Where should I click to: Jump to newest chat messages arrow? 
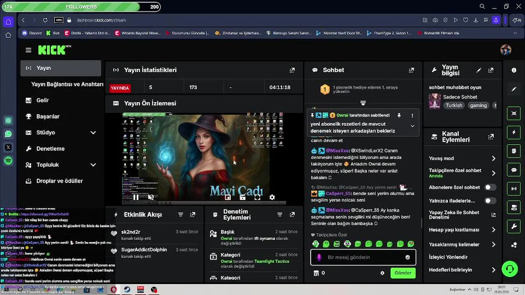(363, 103)
